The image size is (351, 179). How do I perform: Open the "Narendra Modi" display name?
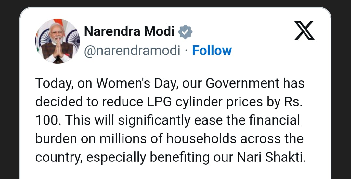[x=129, y=32]
